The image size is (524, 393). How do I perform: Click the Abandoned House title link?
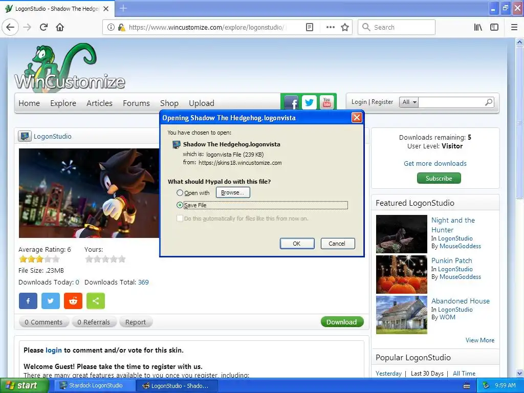click(x=460, y=301)
